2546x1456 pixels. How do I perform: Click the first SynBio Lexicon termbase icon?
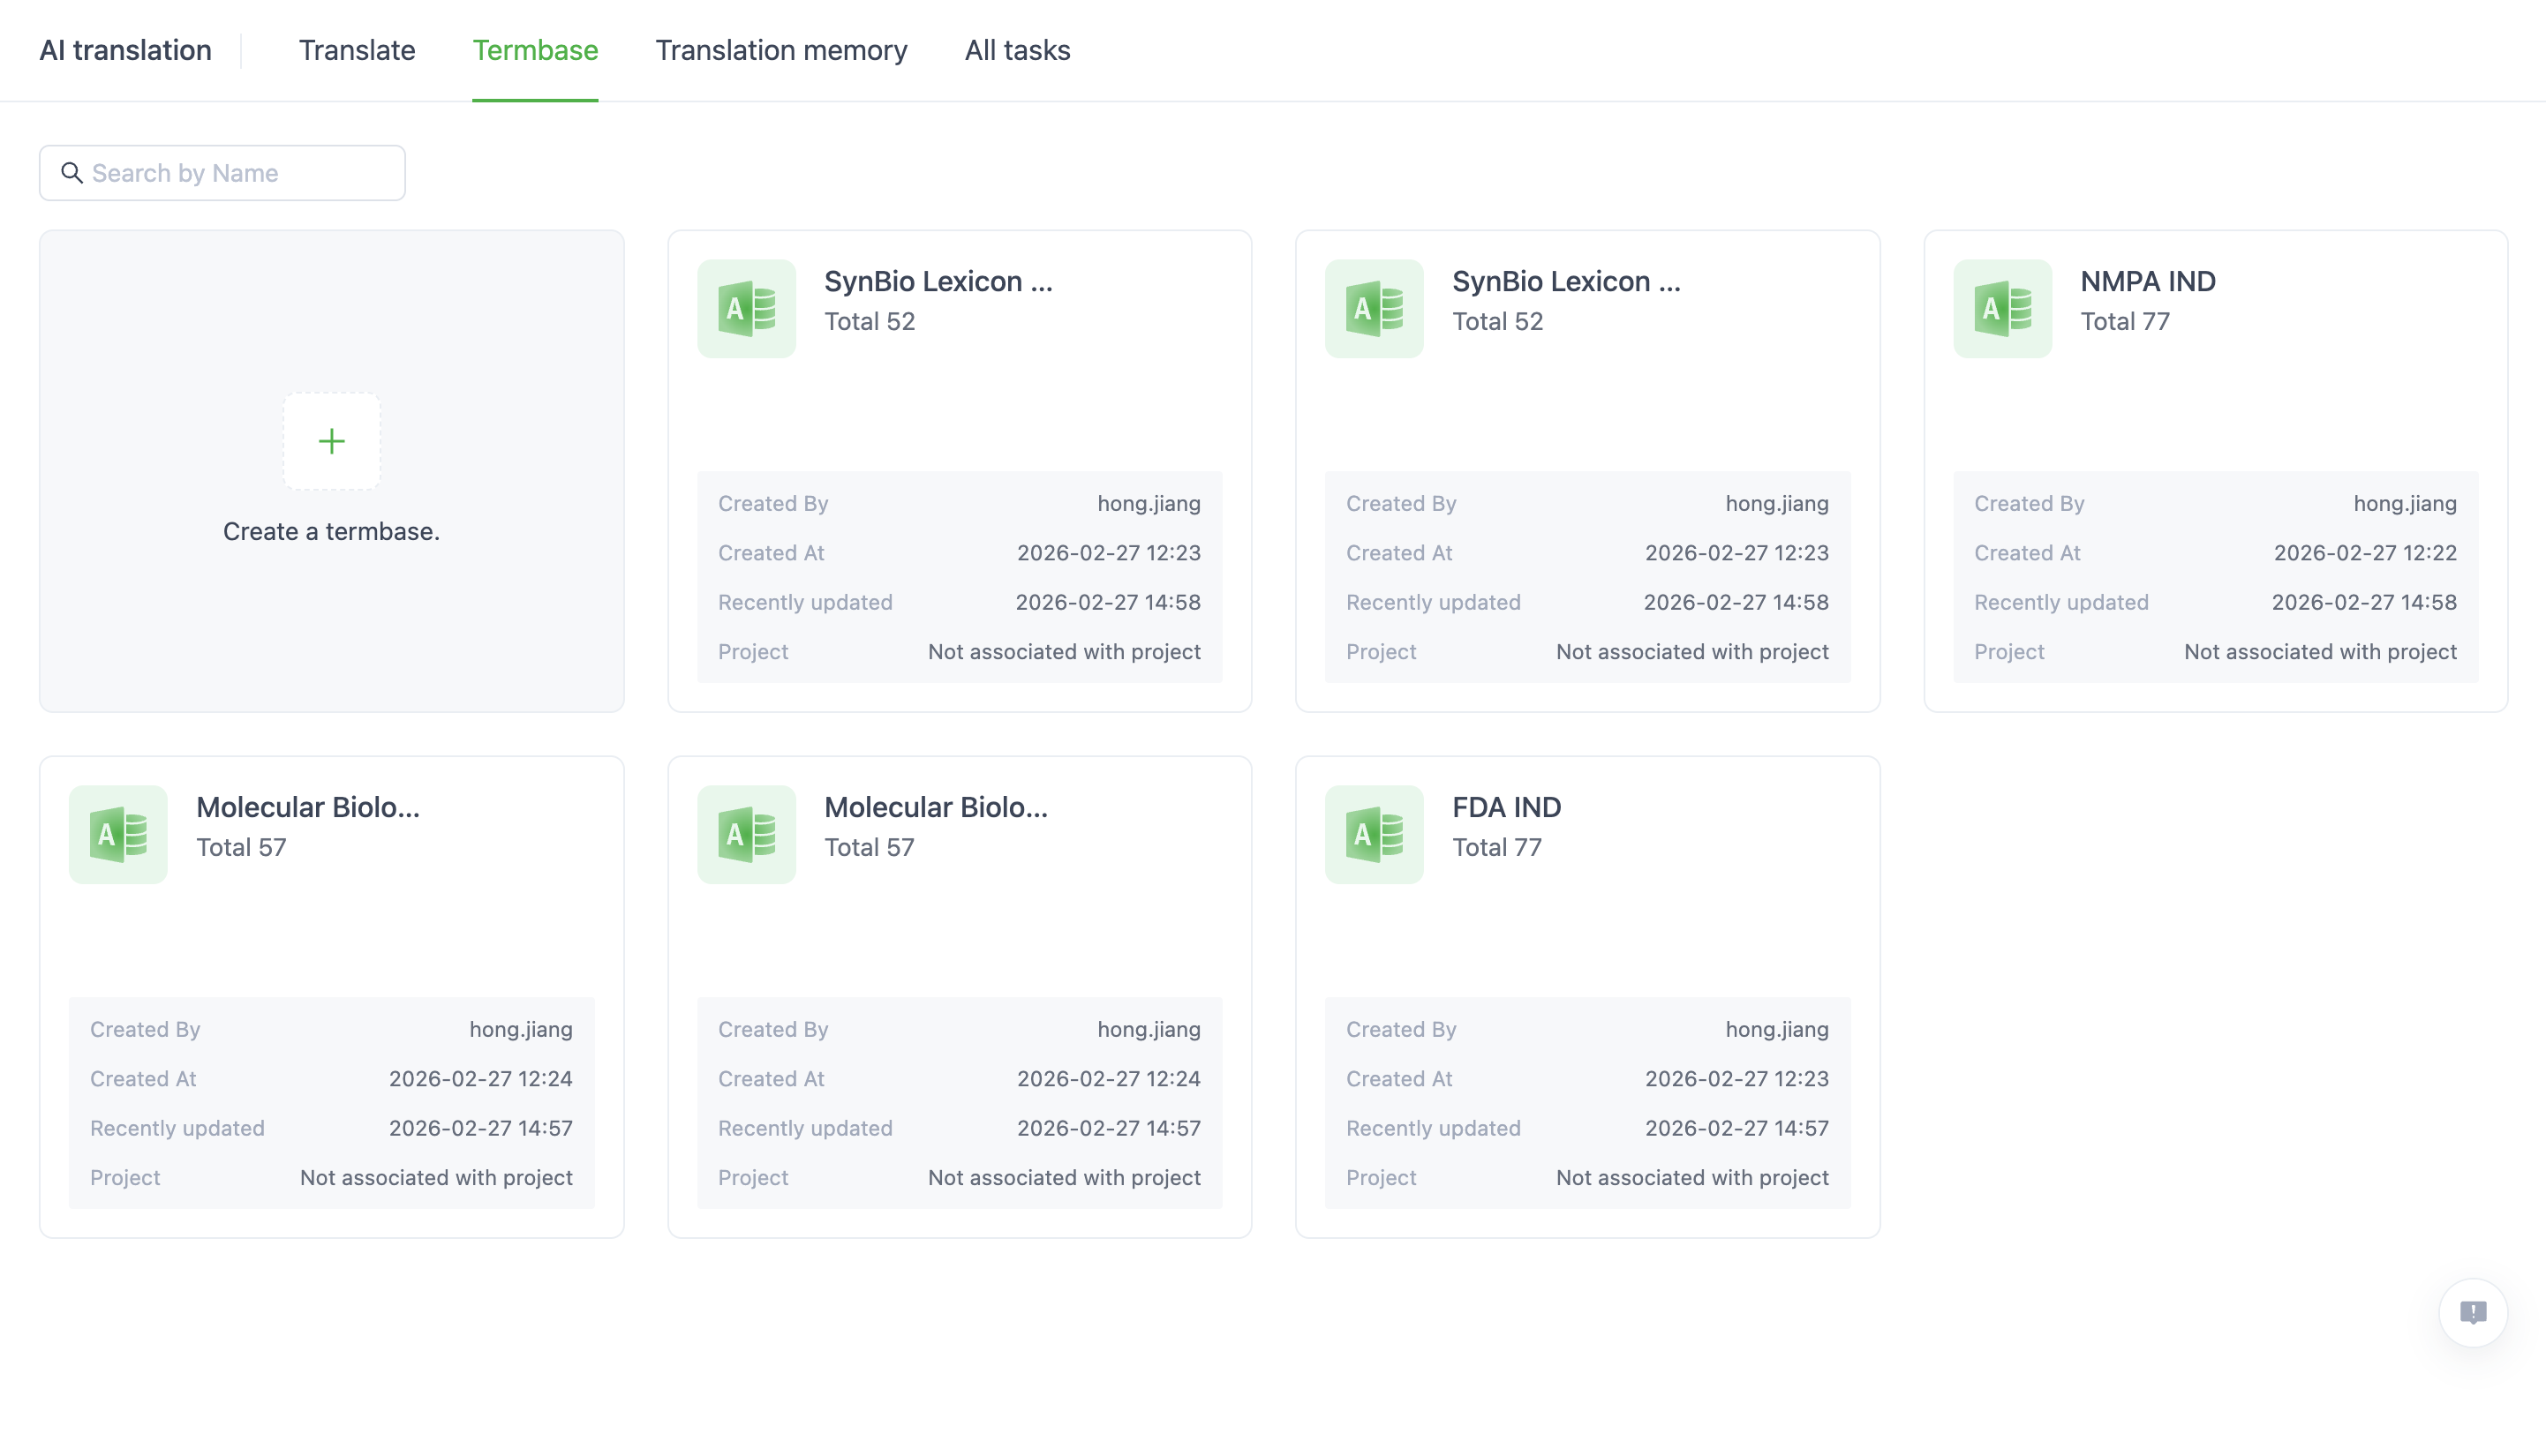pyautogui.click(x=746, y=308)
